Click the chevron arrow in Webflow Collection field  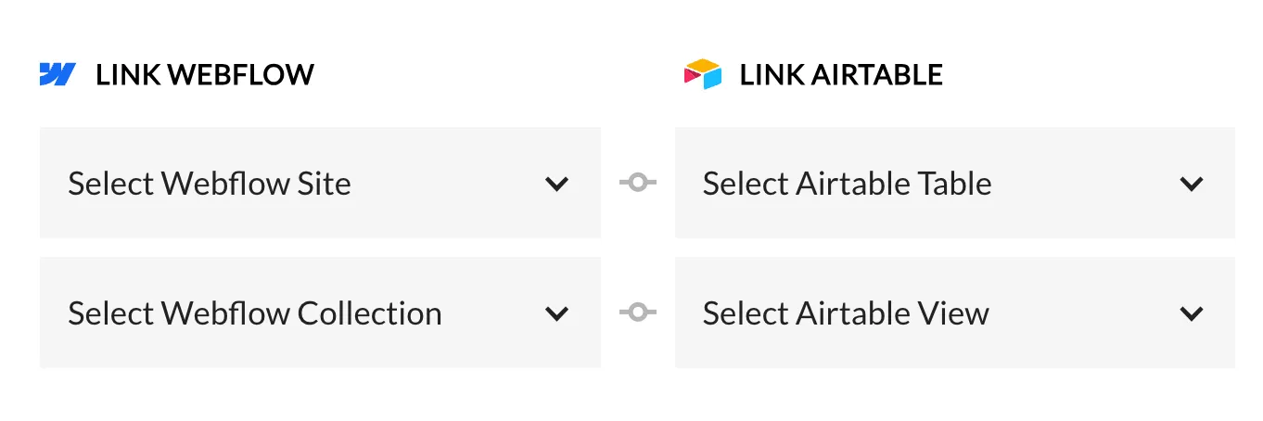coord(556,313)
